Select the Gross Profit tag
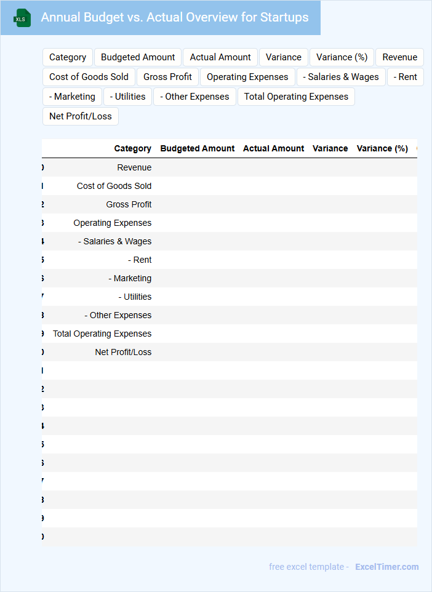The image size is (432, 592). tap(167, 77)
